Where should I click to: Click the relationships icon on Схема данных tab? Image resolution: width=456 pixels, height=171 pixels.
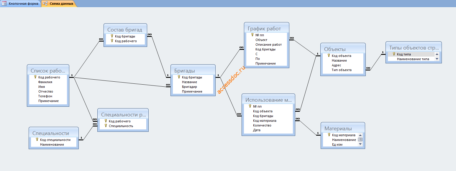pyautogui.click(x=46, y=4)
